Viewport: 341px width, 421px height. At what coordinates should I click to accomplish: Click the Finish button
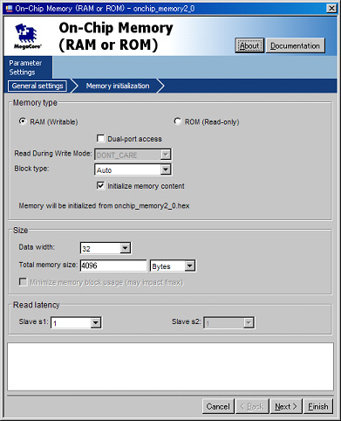(x=318, y=406)
